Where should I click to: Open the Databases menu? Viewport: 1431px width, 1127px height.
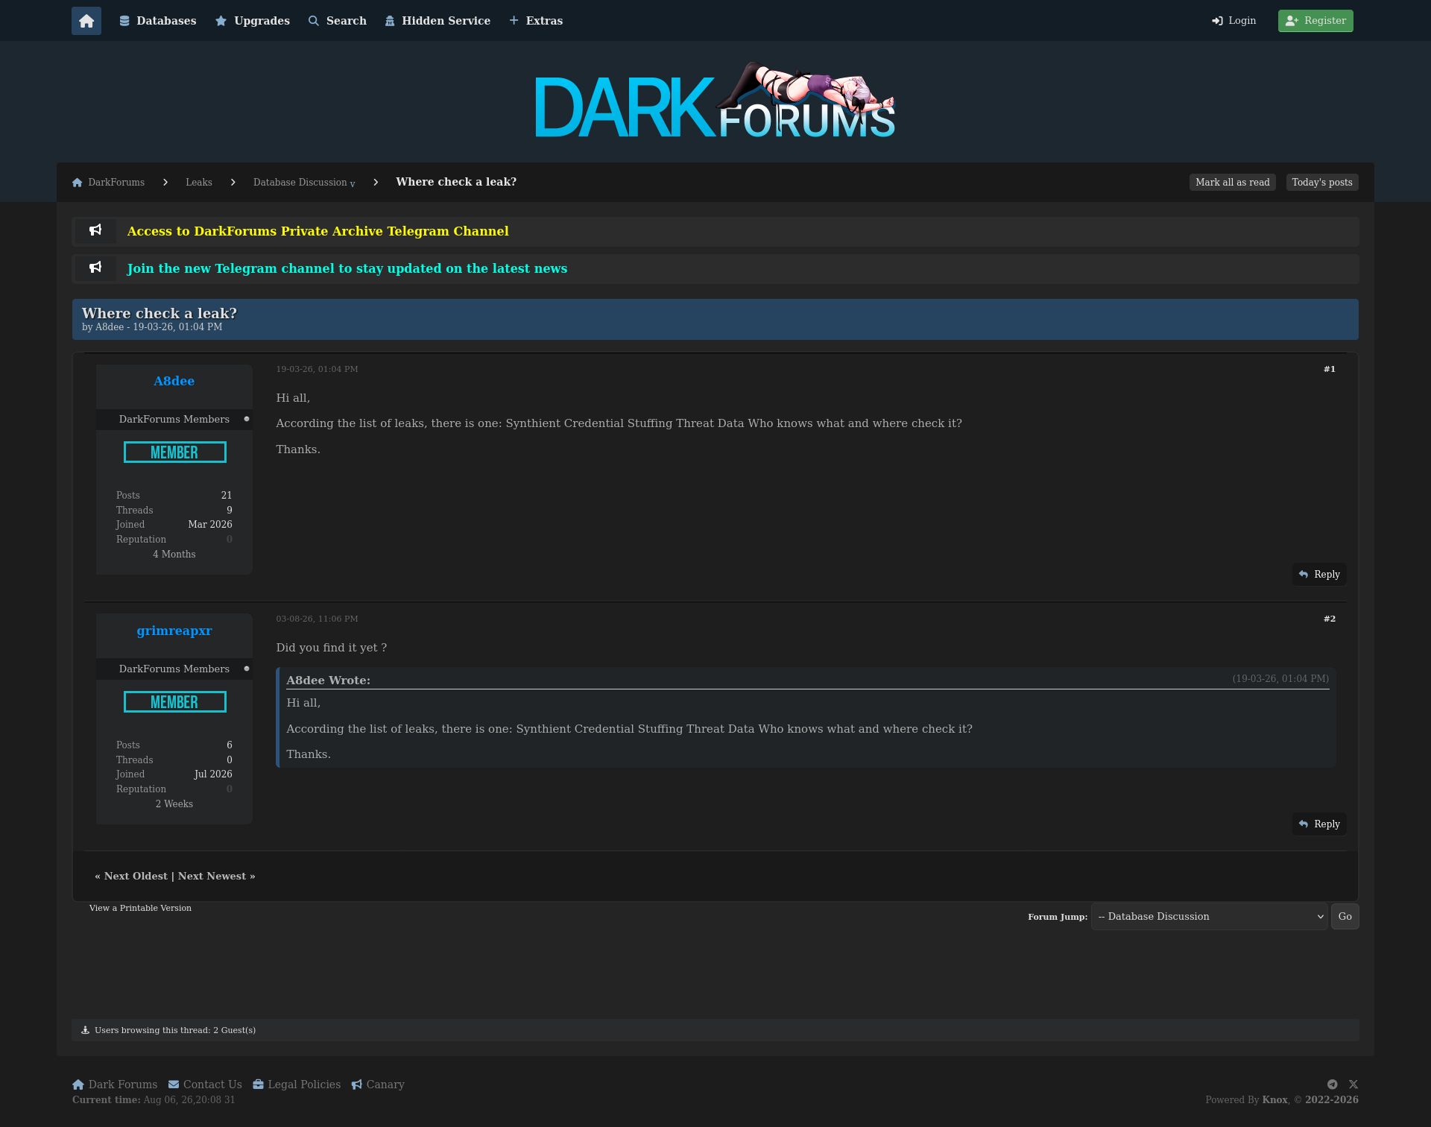tap(158, 21)
